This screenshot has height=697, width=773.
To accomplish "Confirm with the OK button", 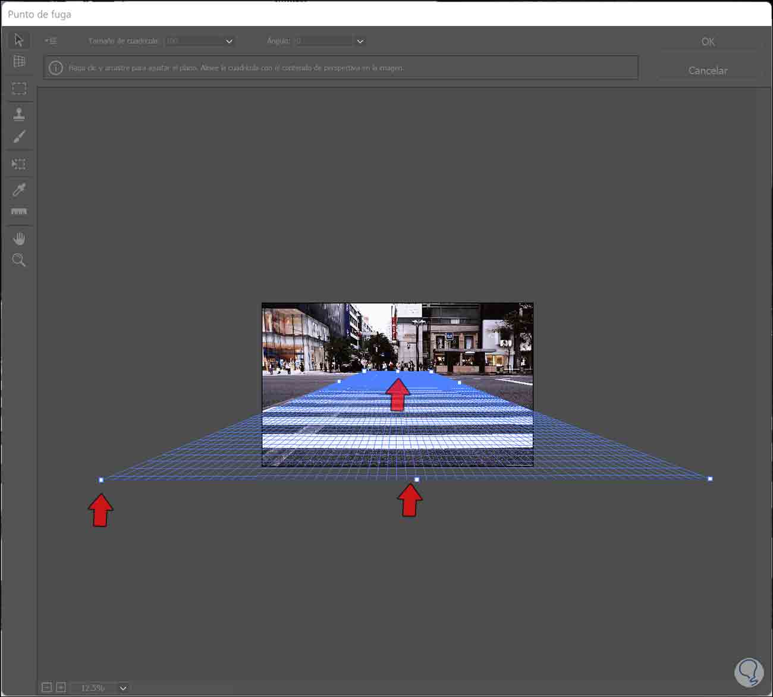I will 708,42.
